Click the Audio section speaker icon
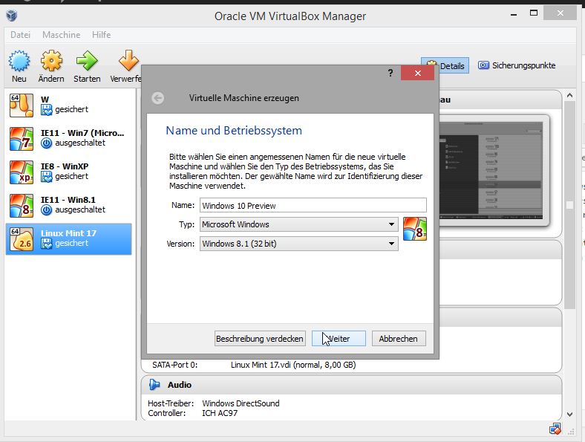This screenshot has width=585, height=442. click(x=154, y=385)
